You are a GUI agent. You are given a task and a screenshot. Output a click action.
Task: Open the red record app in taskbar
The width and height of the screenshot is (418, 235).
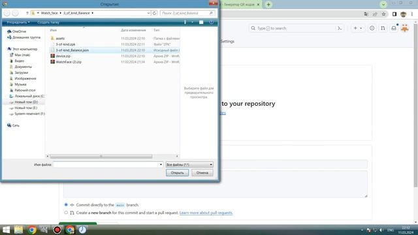point(57,230)
